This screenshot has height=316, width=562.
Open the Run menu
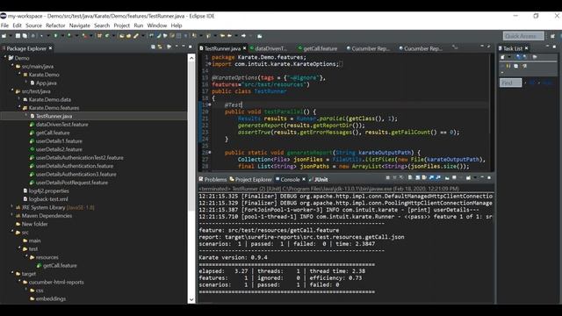point(139,25)
